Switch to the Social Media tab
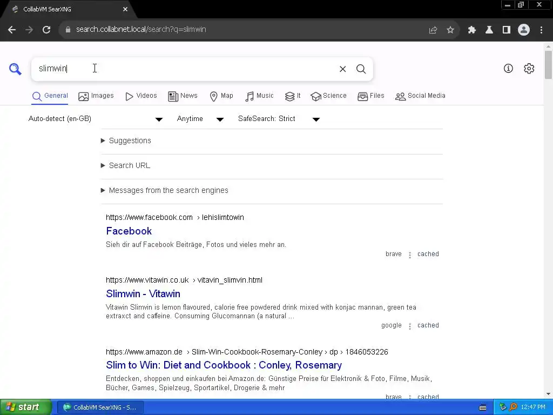The height and width of the screenshot is (415, 553). pos(420,96)
